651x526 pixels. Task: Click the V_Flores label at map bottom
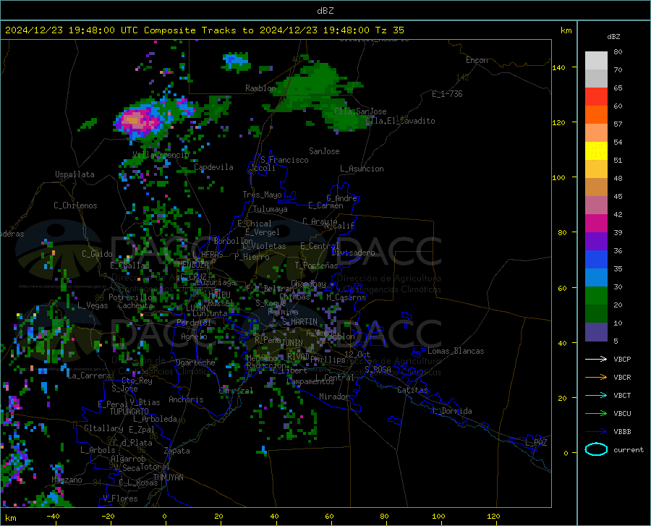click(x=120, y=499)
